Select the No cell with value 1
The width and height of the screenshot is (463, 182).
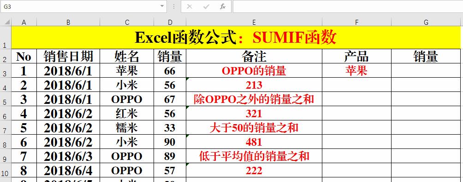(24, 70)
